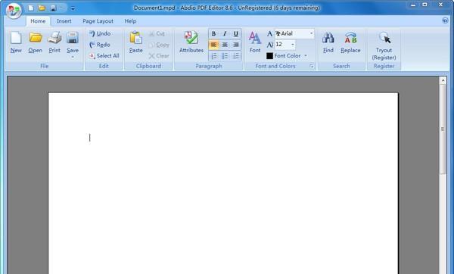Screen dimensions: 454x274
Task: Click the Copy command
Action: coord(159,45)
